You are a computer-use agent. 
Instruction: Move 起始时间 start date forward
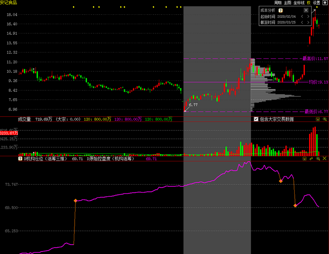click(308, 16)
